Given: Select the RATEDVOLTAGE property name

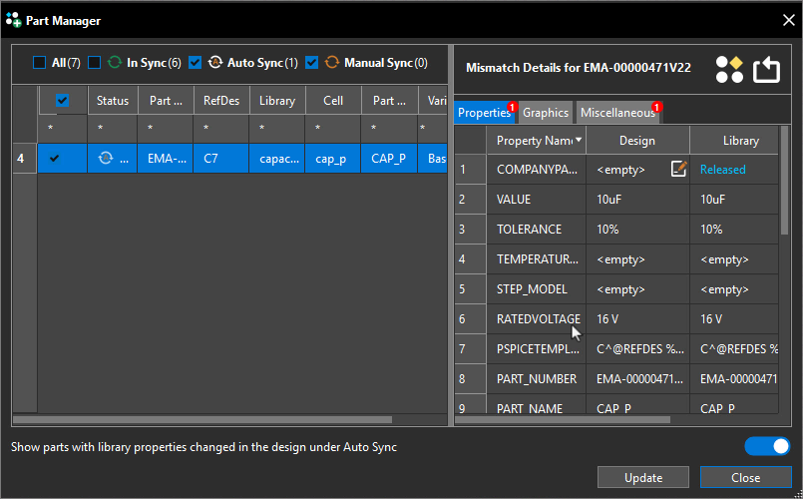Looking at the screenshot, I should coord(536,318).
